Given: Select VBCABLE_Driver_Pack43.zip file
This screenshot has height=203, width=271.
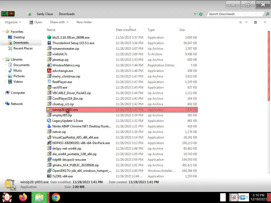Looking at the screenshot, I should click(x=71, y=93).
